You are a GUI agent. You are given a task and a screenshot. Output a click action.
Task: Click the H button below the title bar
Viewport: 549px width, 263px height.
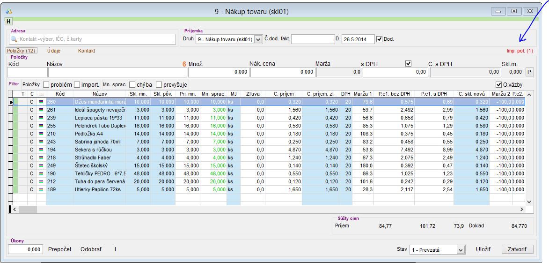(x=8, y=21)
